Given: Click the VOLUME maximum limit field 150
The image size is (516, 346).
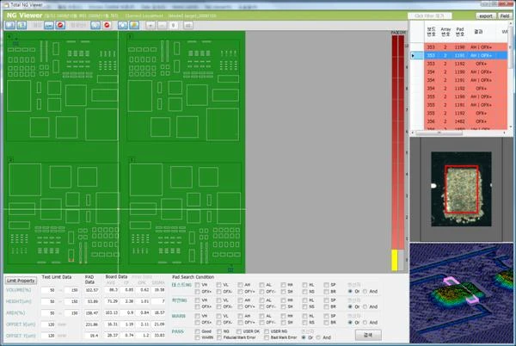Looking at the screenshot, I should (71, 290).
